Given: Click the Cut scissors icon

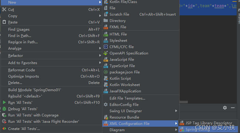Looking at the screenshot, I should (x=4, y=9).
